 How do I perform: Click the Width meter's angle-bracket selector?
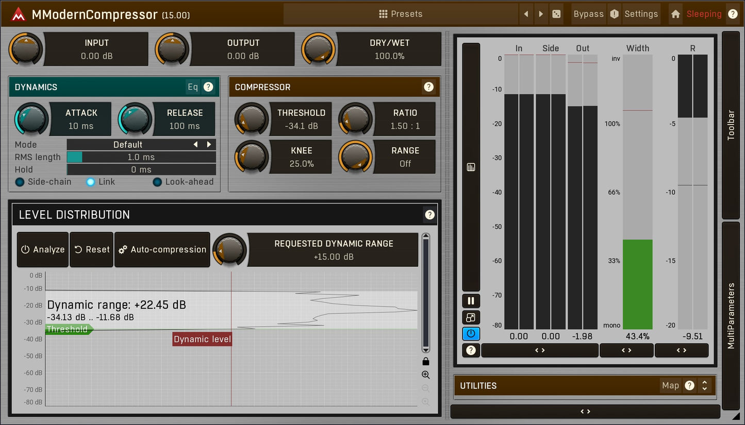point(626,350)
